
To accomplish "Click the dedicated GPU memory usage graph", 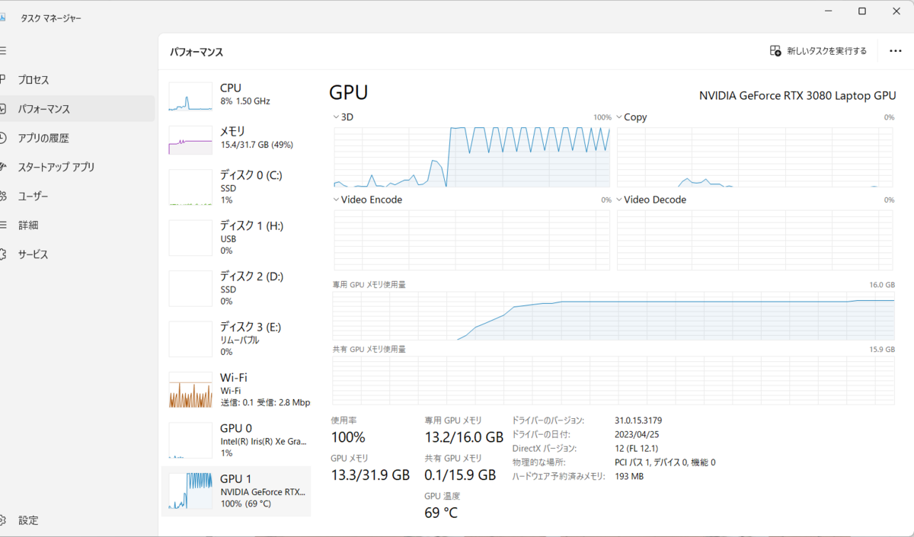I will (x=613, y=315).
